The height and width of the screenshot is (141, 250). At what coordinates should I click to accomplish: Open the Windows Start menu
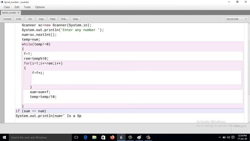(x=4, y=137)
